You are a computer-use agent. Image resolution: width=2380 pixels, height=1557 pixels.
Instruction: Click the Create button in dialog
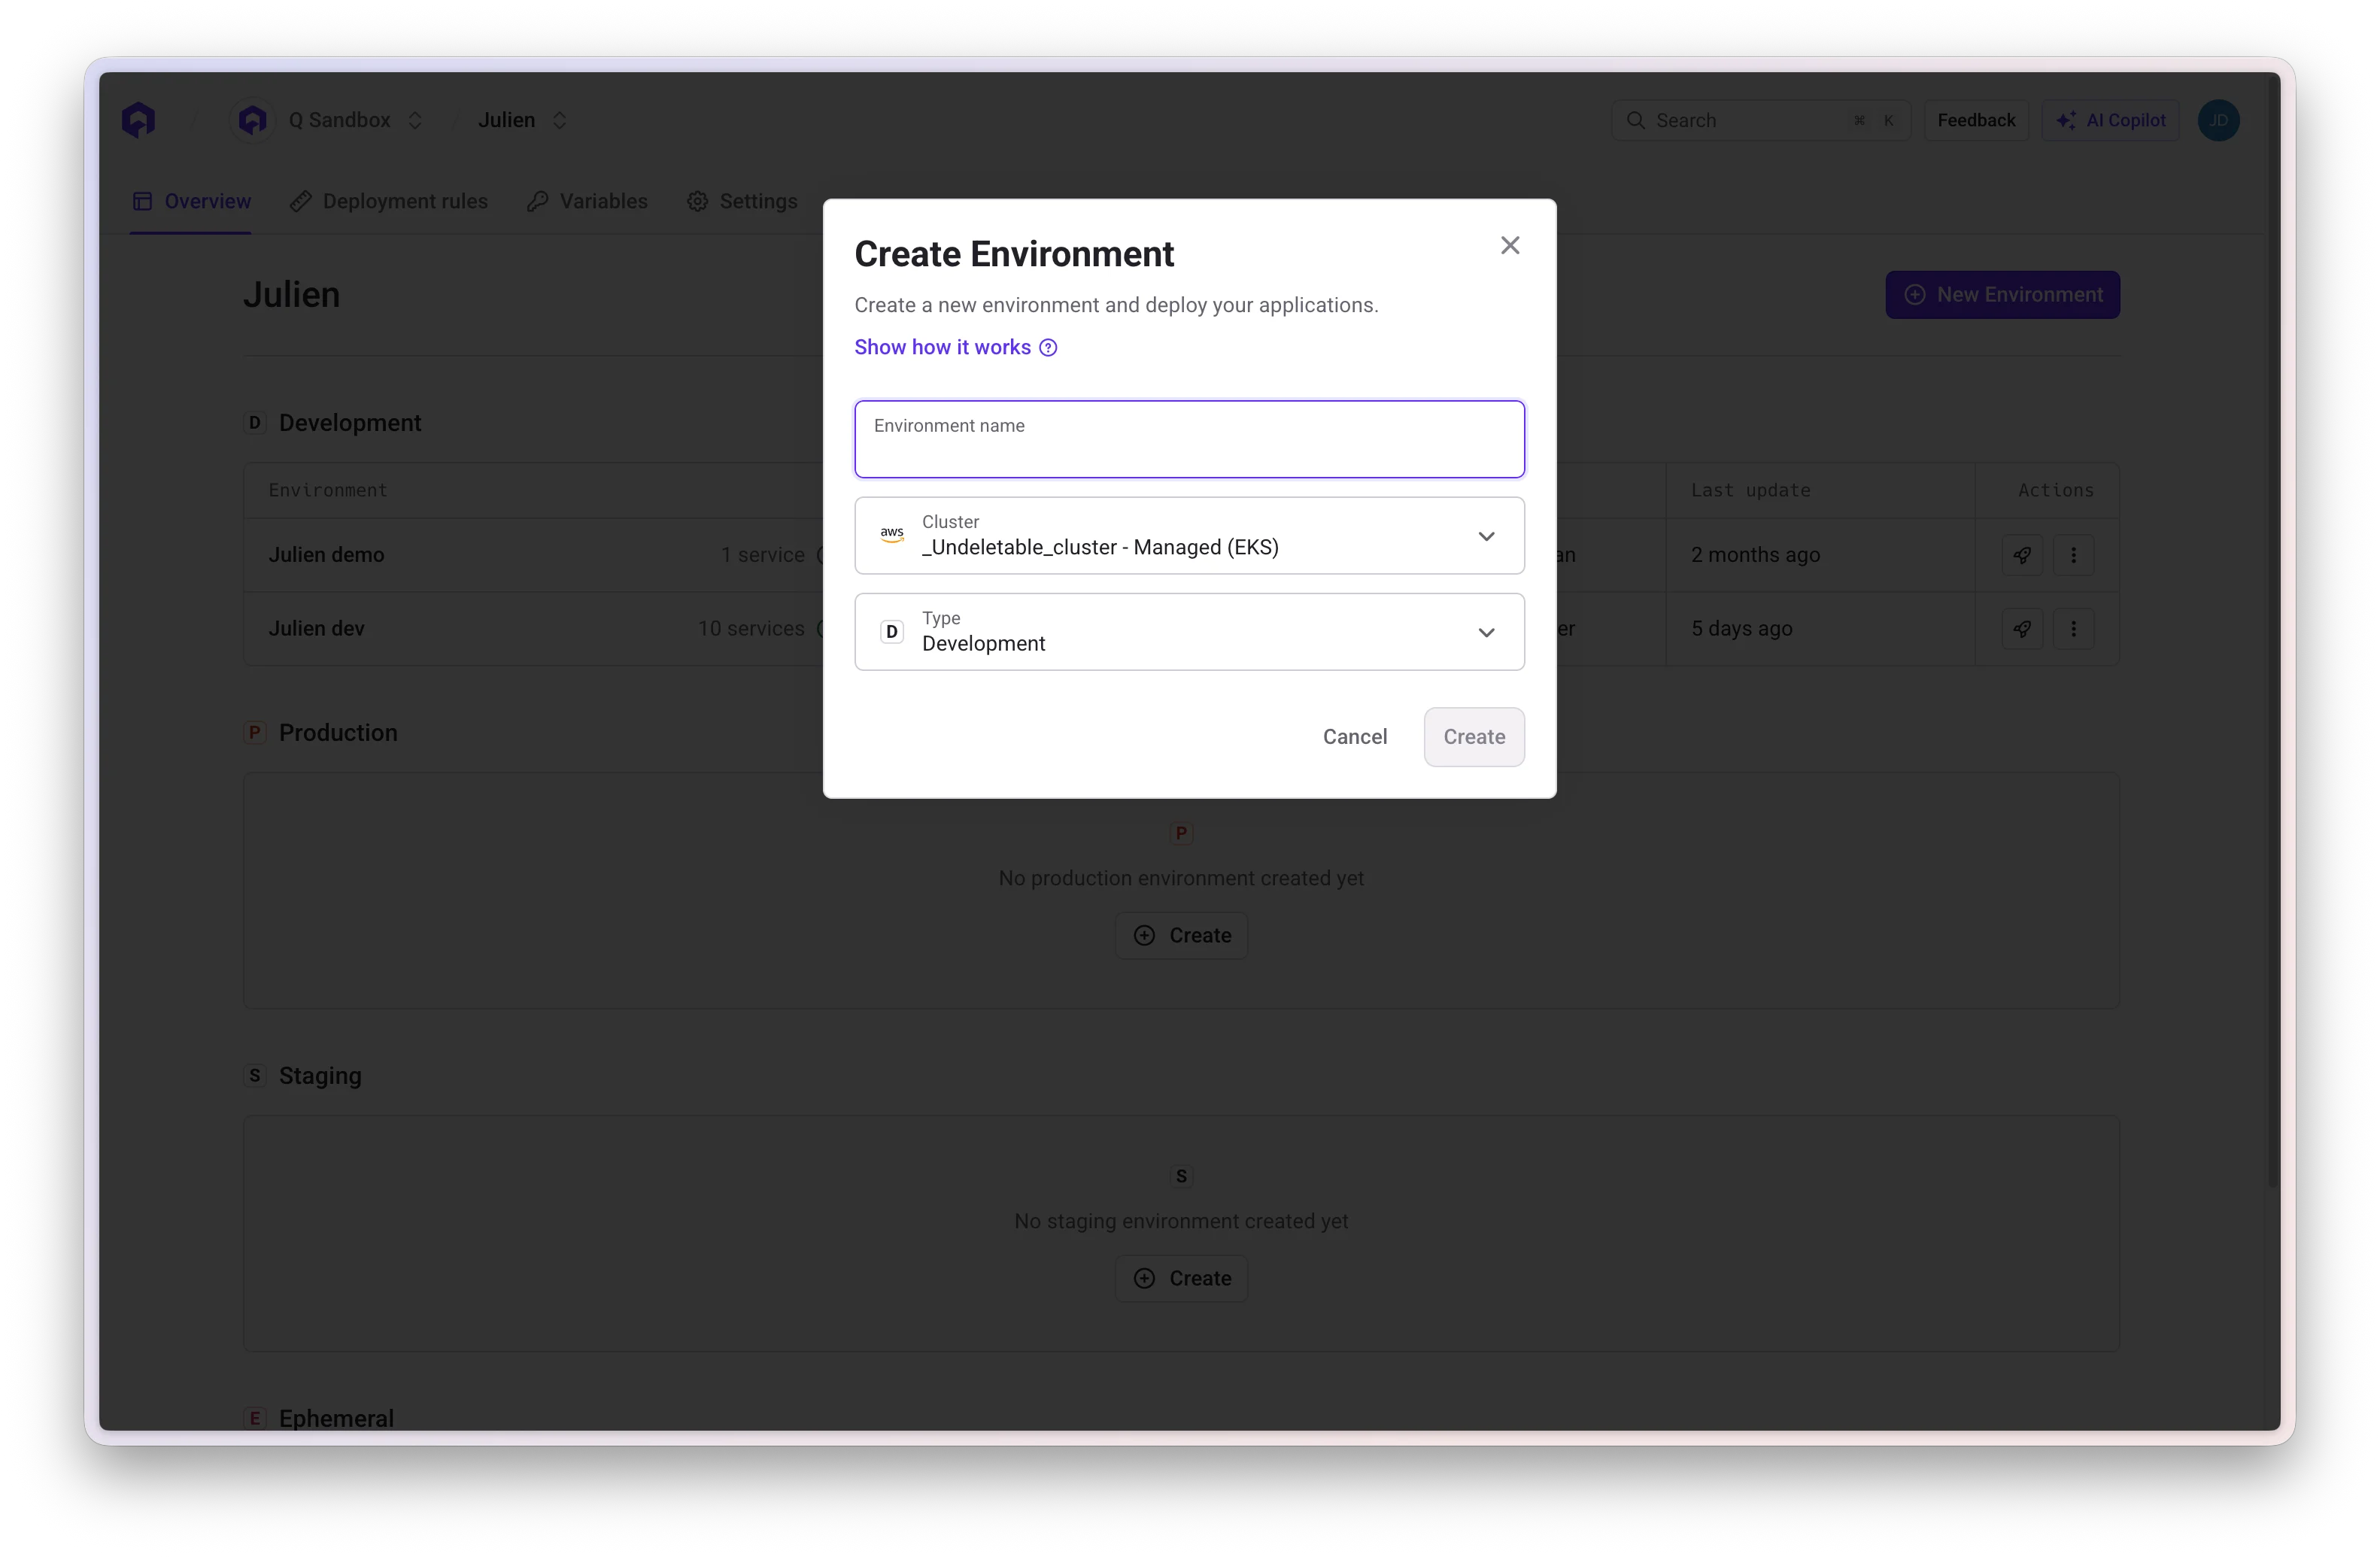point(1474,737)
